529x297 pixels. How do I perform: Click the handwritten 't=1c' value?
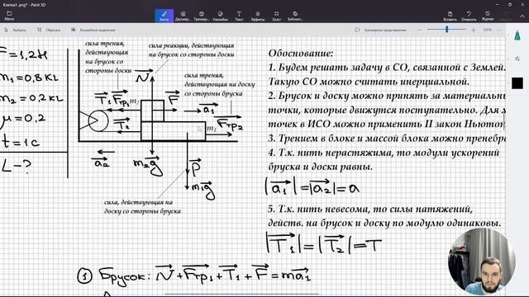21,142
